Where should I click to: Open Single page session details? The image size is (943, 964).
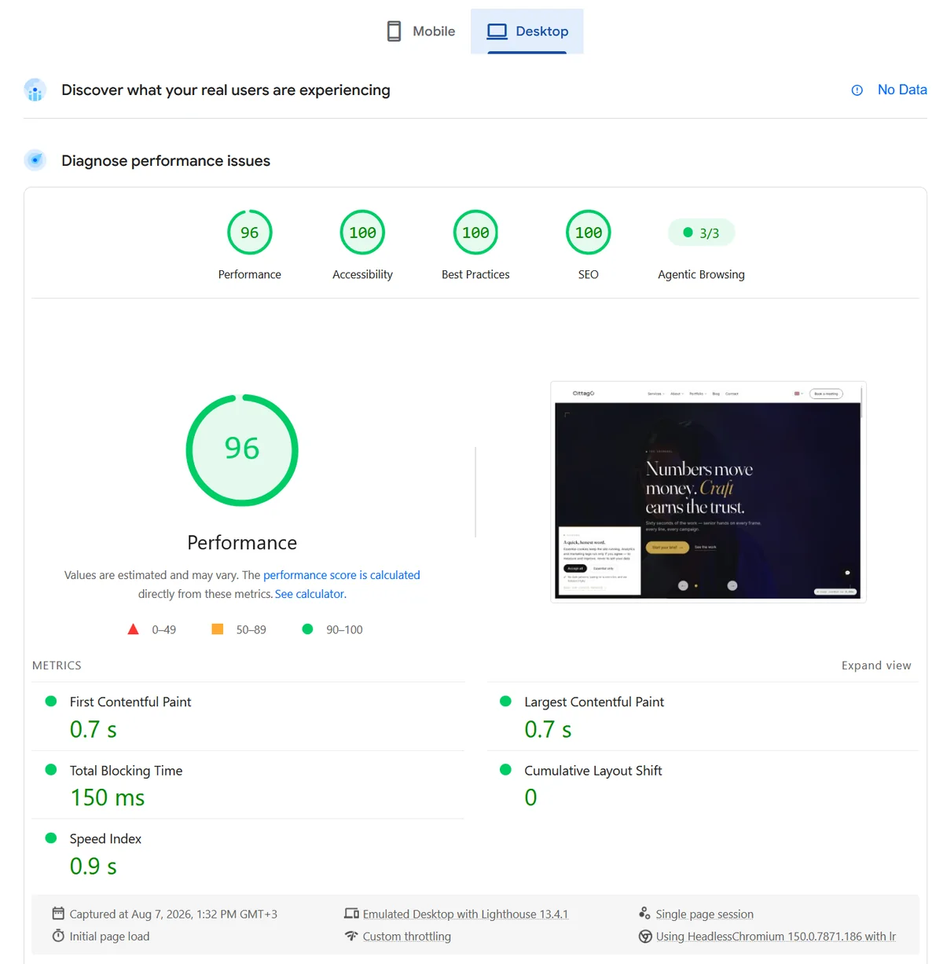coord(705,914)
